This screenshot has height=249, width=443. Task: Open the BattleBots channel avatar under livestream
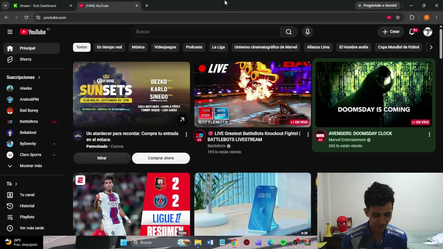(x=199, y=136)
